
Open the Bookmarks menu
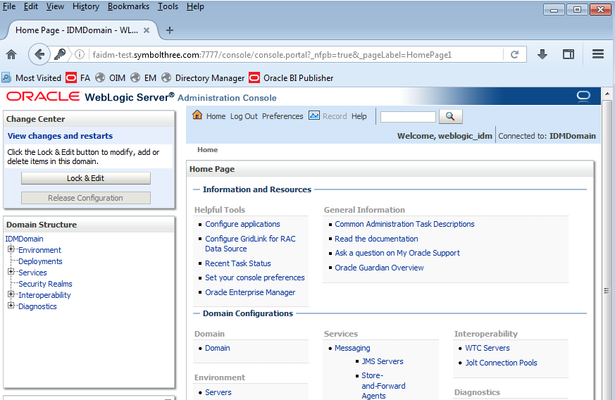tap(128, 6)
